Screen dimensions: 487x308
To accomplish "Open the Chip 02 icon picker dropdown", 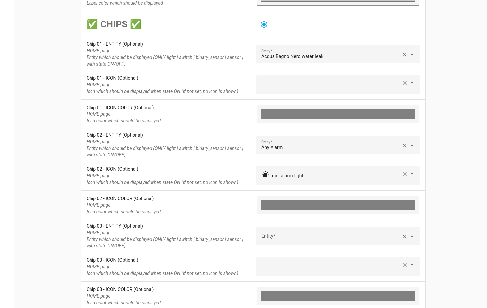I will (412, 174).
